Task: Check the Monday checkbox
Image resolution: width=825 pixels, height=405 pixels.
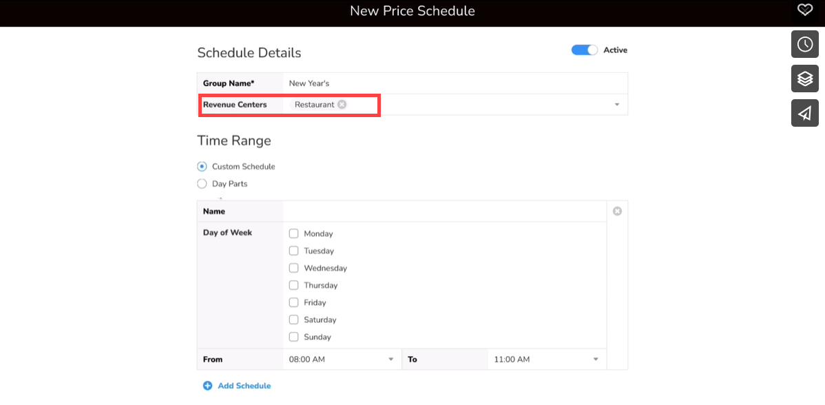Action: [294, 233]
